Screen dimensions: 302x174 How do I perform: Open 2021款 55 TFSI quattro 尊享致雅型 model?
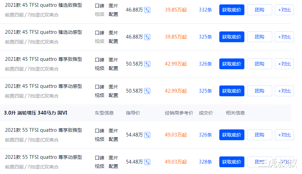coord(43,130)
